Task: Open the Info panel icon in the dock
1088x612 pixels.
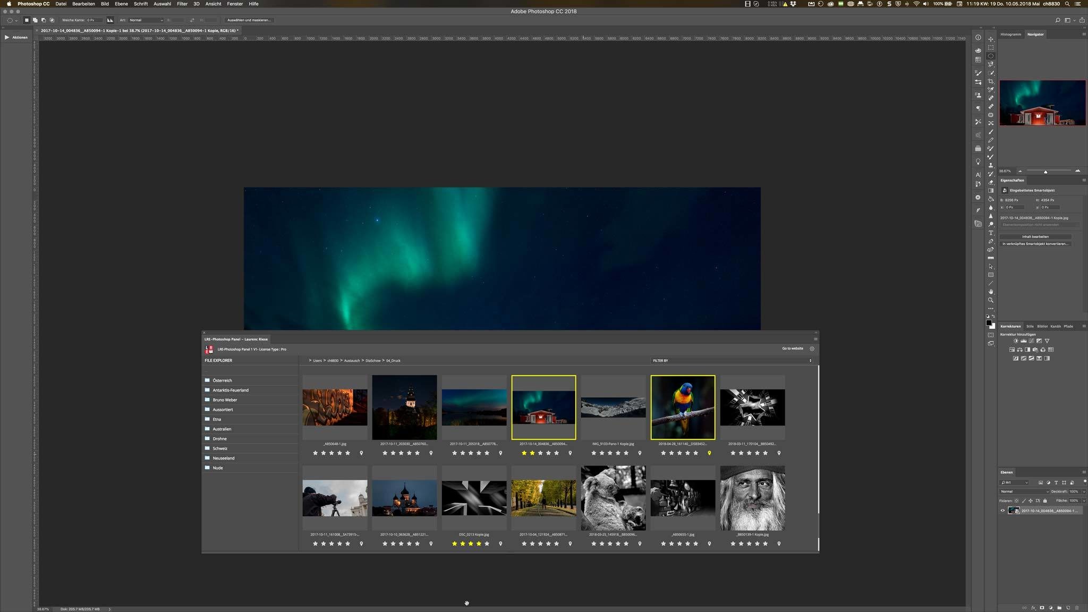Action: pyautogui.click(x=978, y=37)
